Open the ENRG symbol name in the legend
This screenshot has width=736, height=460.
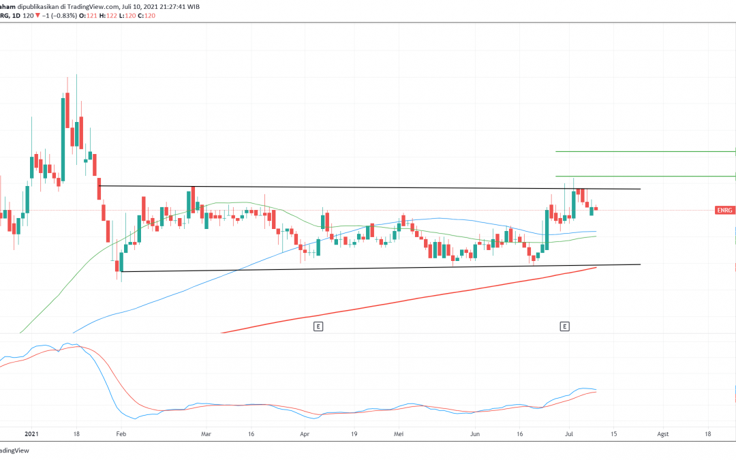point(4,16)
